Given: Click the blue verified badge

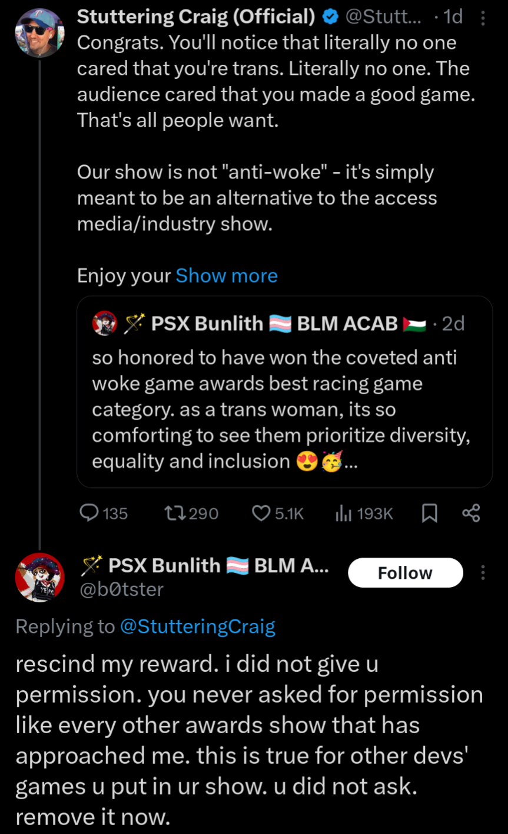Looking at the screenshot, I should pyautogui.click(x=331, y=17).
